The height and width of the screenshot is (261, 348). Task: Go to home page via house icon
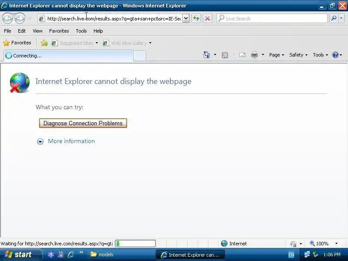tap(206, 55)
